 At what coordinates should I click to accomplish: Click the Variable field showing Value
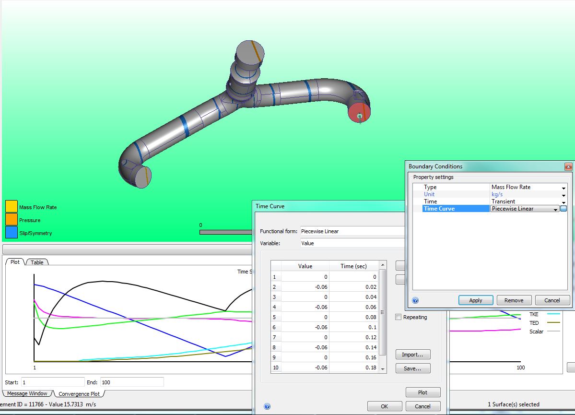point(352,243)
